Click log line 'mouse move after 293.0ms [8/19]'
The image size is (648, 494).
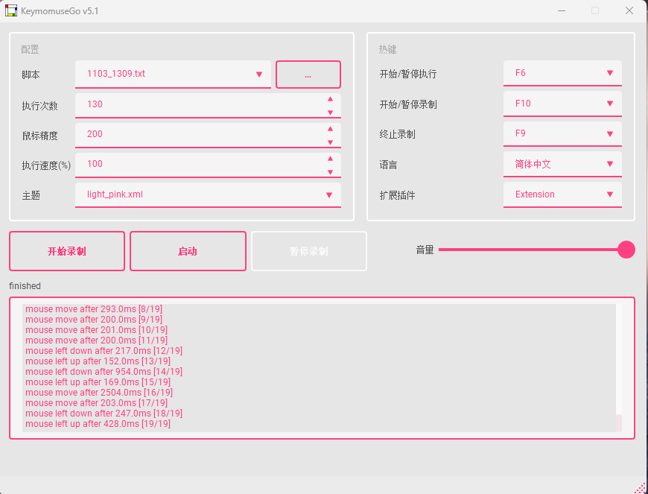(x=94, y=308)
